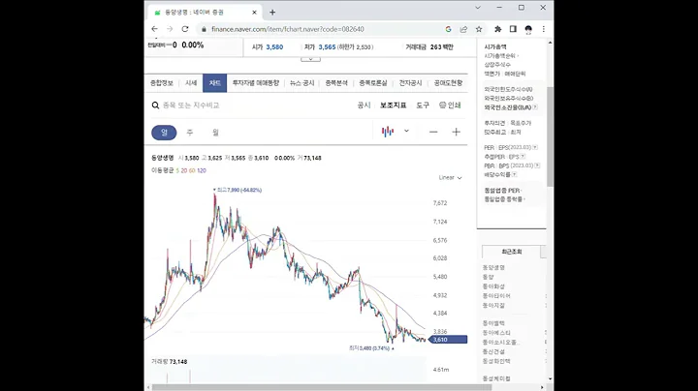Viewport: 698px width, 391px height.
Task: Switch to the 전자공시 tab
Action: click(x=410, y=83)
